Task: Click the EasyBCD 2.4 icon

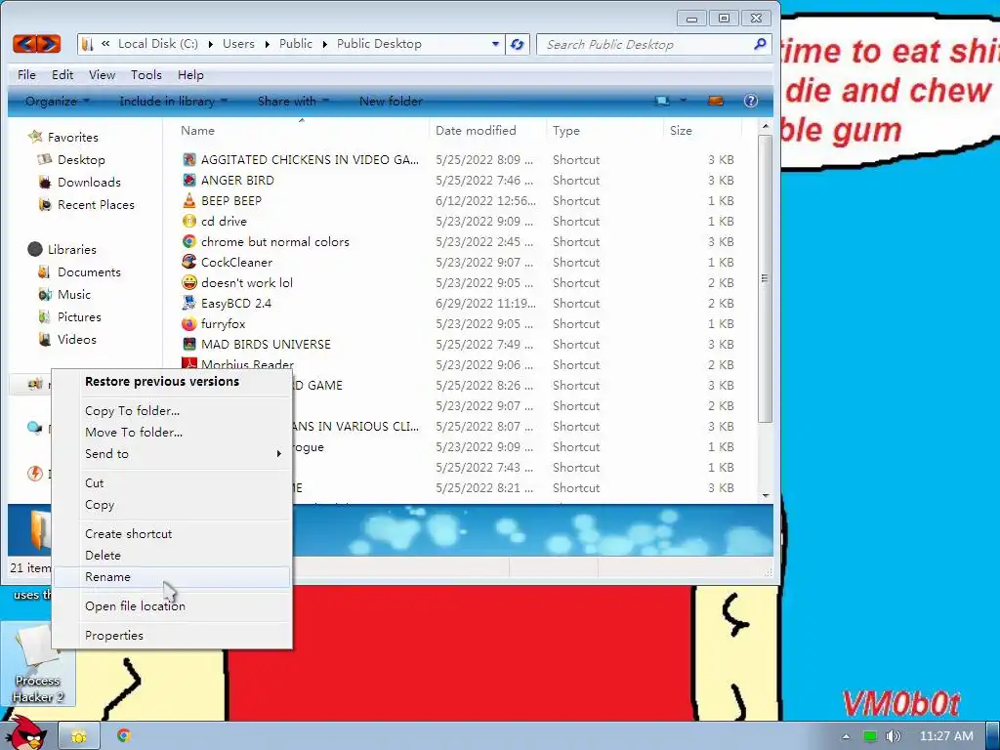Action: tap(188, 303)
